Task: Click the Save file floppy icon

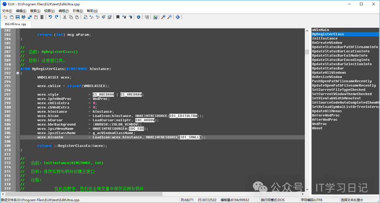Action: 18,17
